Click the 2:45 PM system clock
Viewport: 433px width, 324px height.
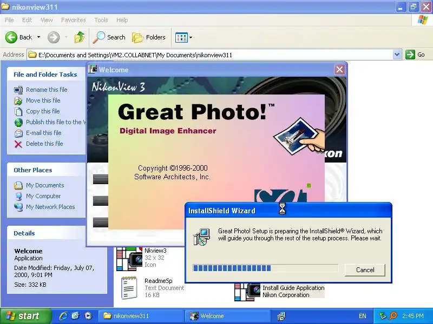[x=412, y=316]
